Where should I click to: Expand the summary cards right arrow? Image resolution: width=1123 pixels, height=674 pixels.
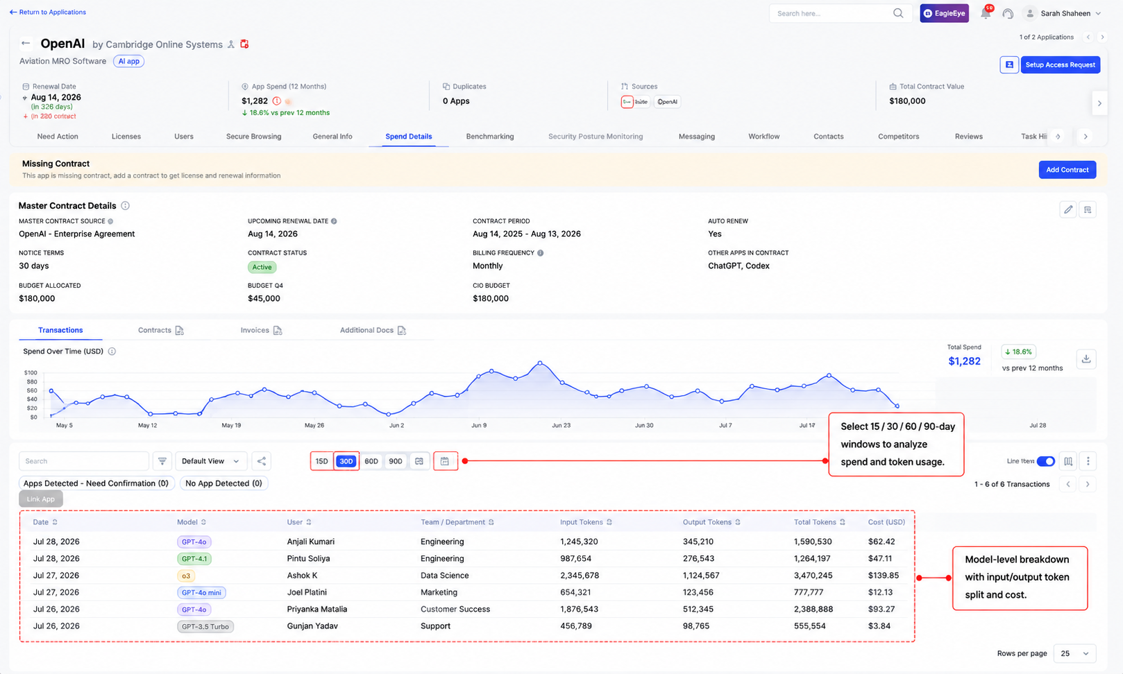pos(1099,103)
